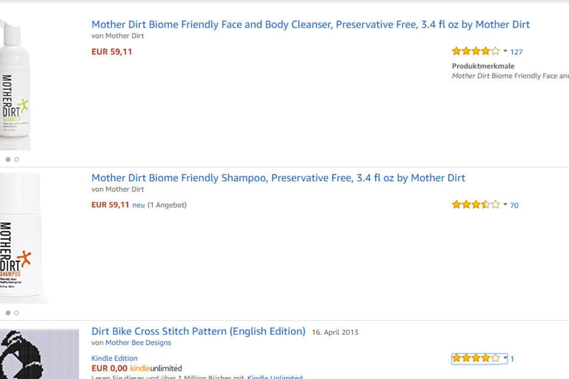Expand rating dropdown arrow beside 1 review
Viewport: 569px width, 379px height.
pos(505,358)
